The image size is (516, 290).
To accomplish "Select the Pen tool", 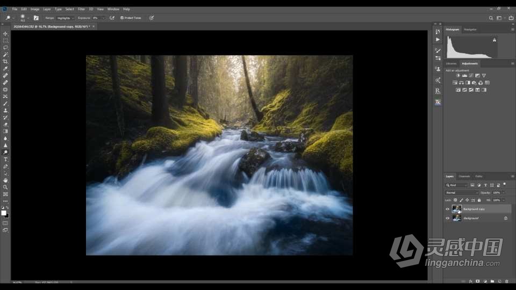I will tap(5, 166).
